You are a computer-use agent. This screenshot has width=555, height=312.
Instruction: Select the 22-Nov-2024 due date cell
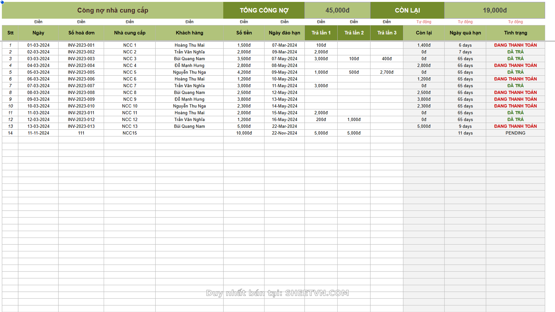point(284,133)
